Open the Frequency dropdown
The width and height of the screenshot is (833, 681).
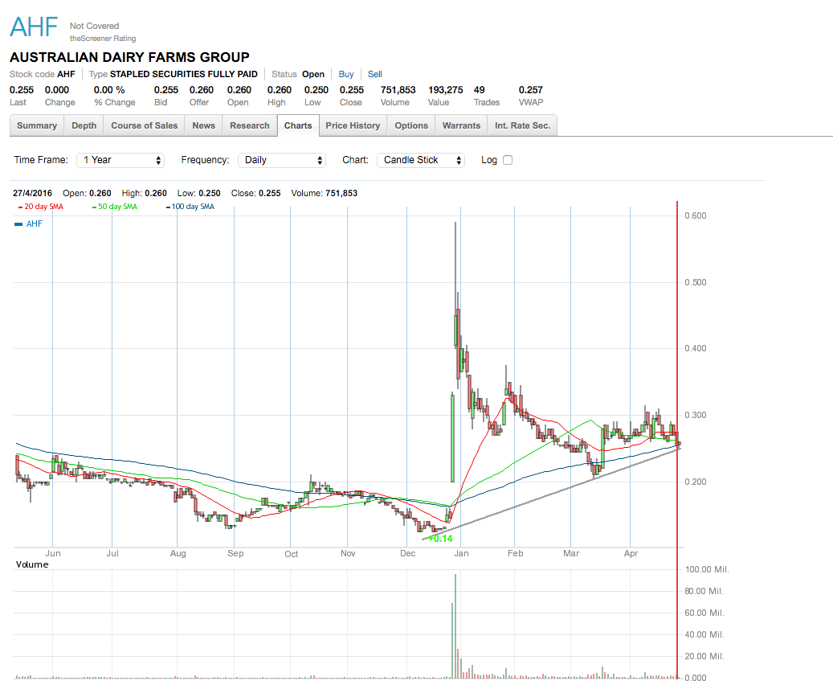point(282,160)
